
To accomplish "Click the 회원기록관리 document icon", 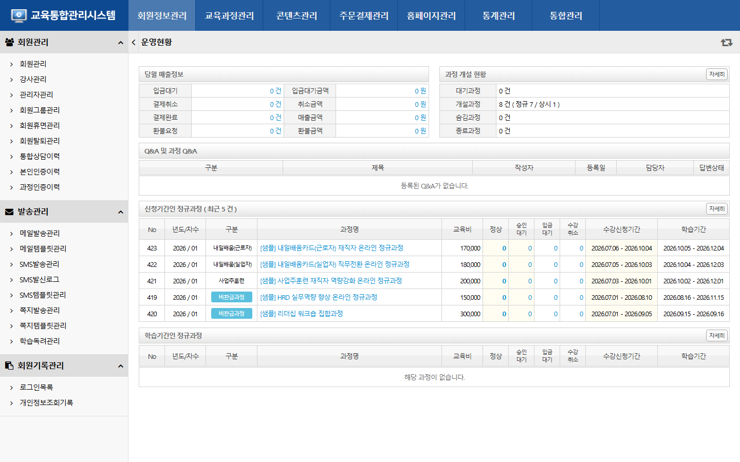I will 9,365.
